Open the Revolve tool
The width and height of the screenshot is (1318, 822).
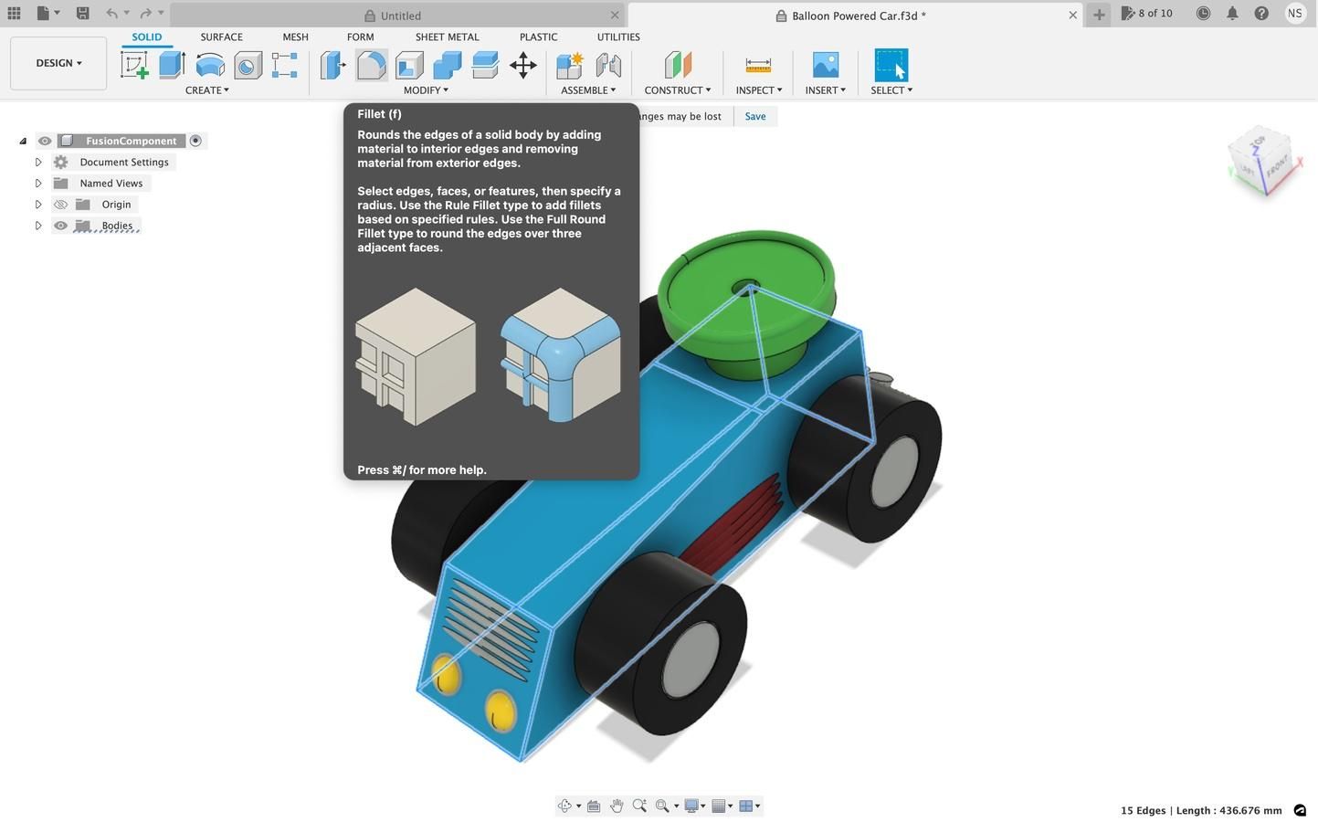pos(208,64)
